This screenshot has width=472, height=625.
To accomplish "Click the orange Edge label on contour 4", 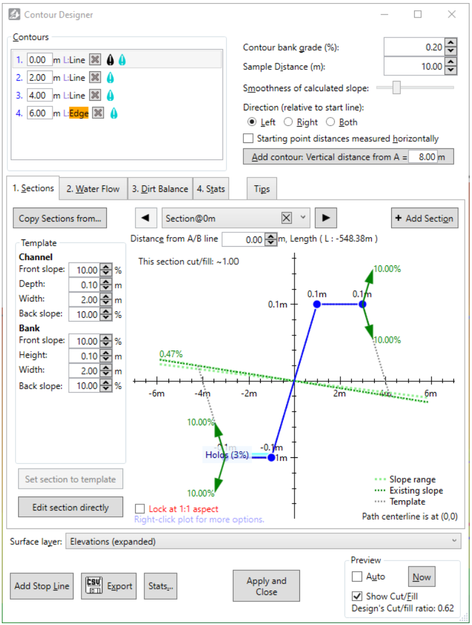I will click(79, 113).
